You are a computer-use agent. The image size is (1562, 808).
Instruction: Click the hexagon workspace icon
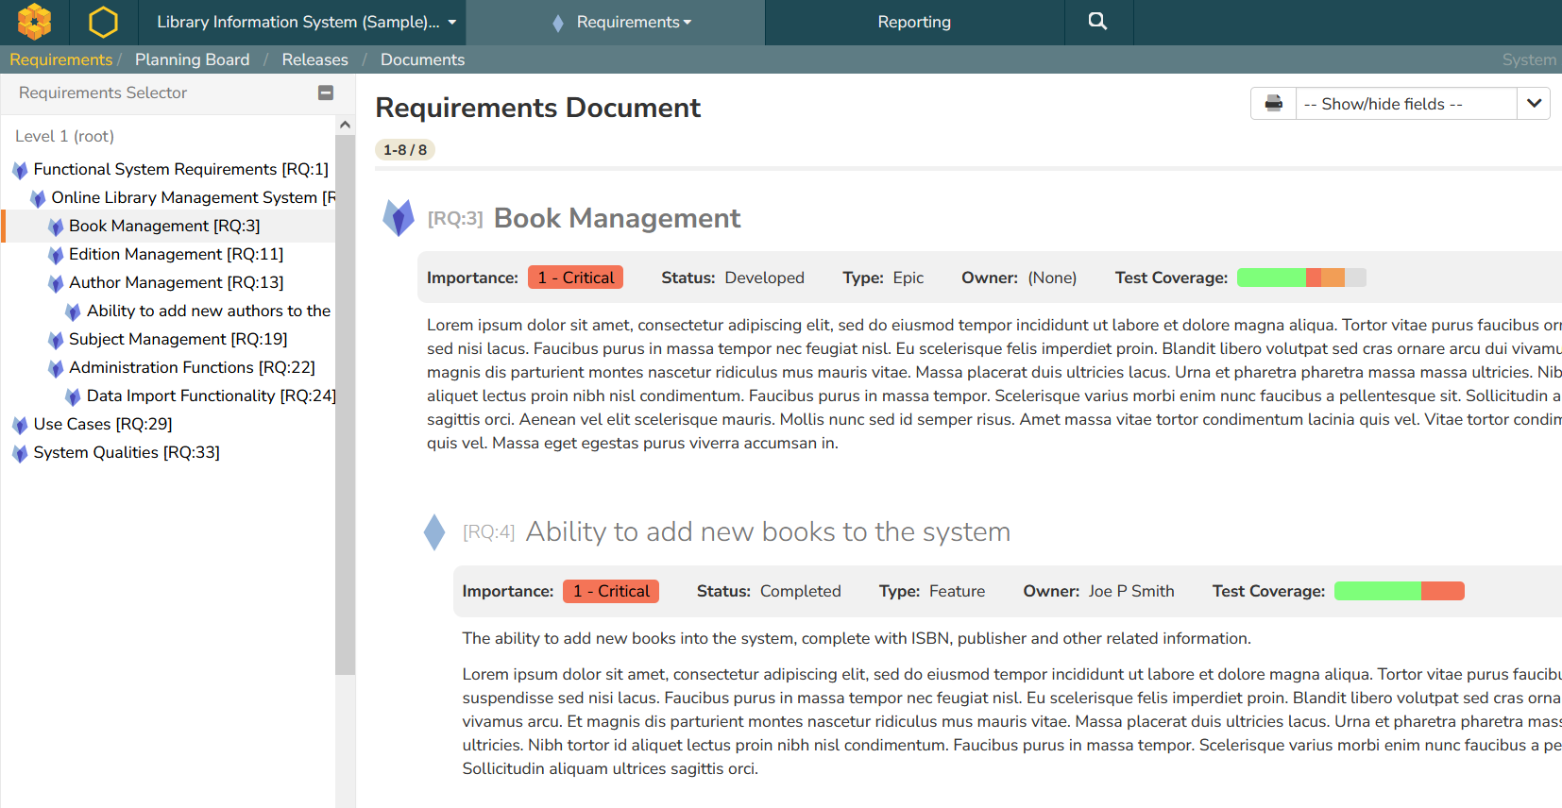(x=103, y=22)
